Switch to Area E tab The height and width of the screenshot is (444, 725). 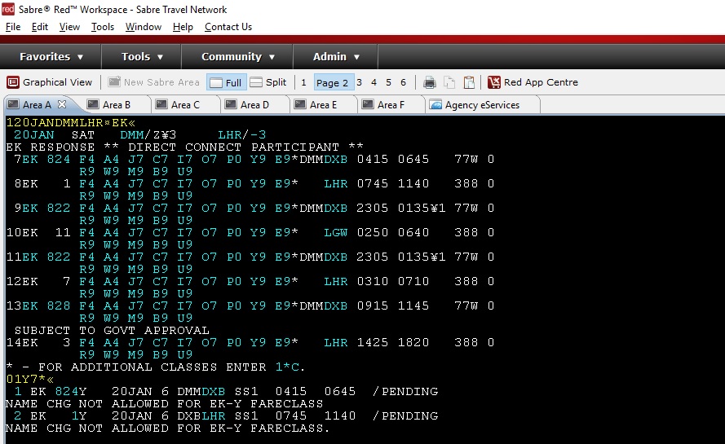point(323,105)
